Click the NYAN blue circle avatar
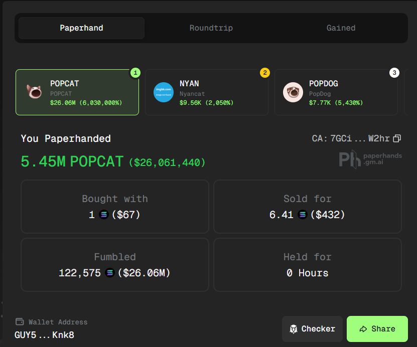The width and height of the screenshot is (417, 347). (164, 92)
